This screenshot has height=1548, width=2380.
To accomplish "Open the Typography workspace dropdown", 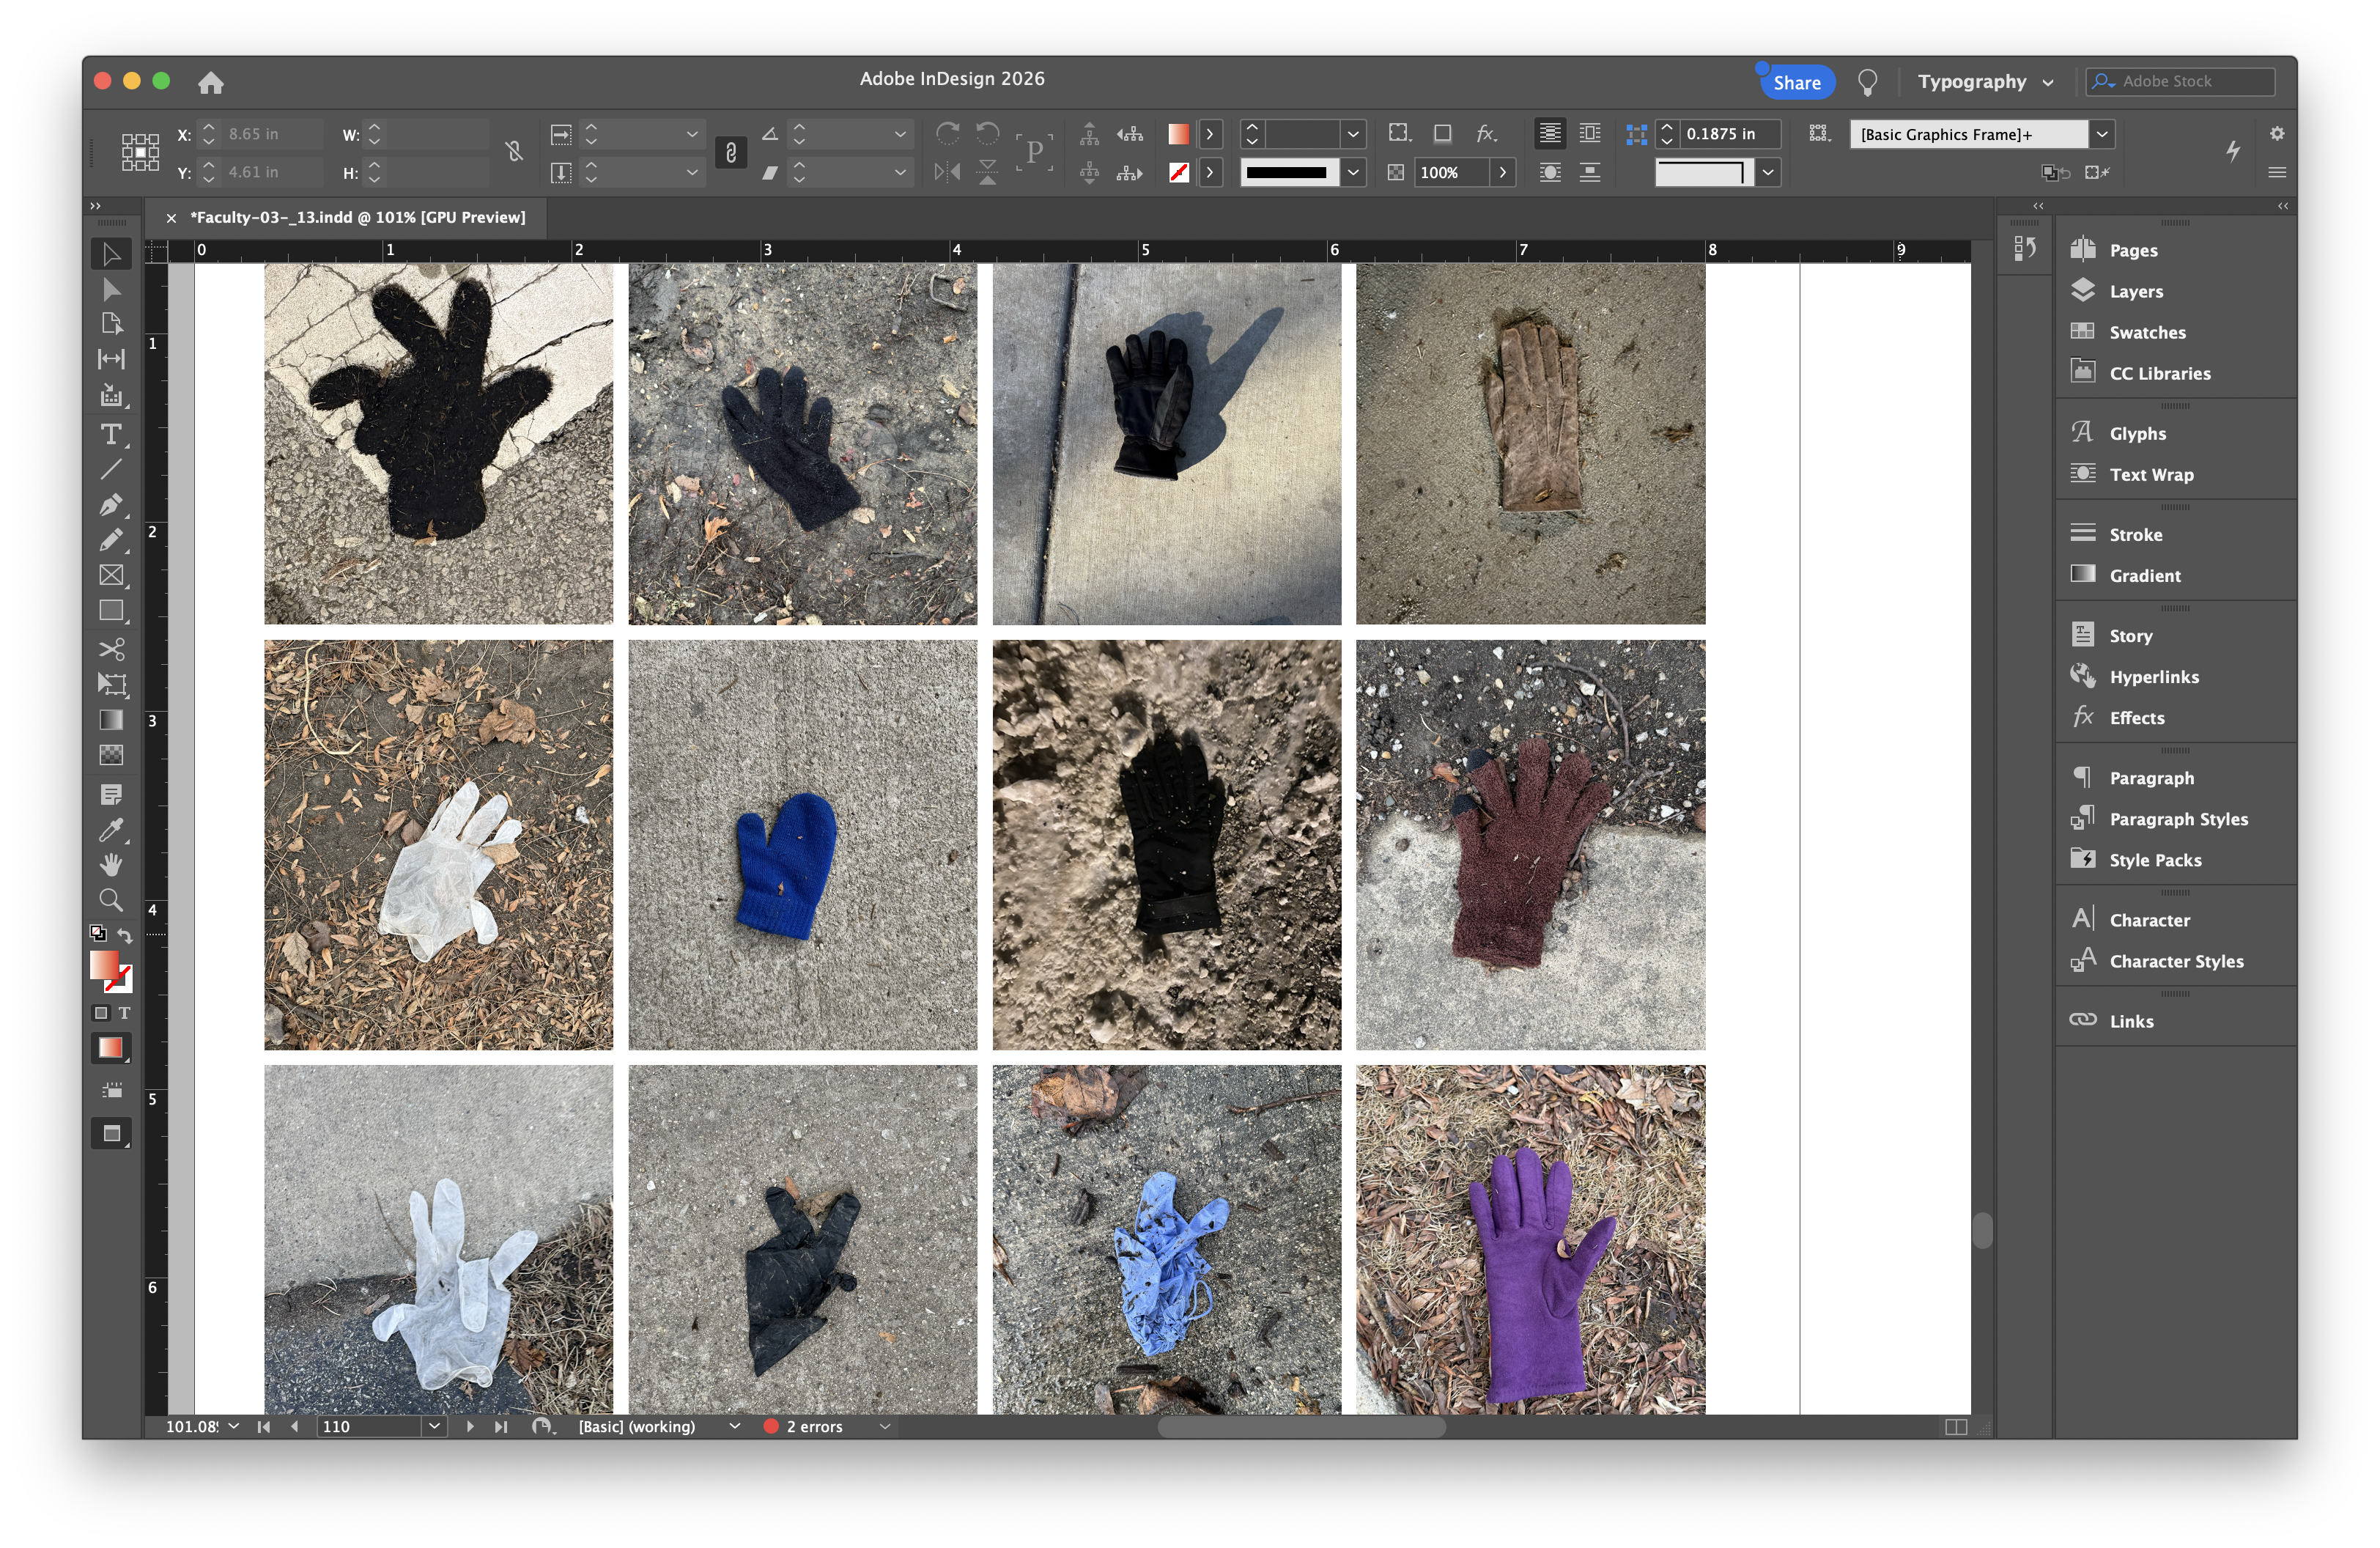I will 1985,82.
